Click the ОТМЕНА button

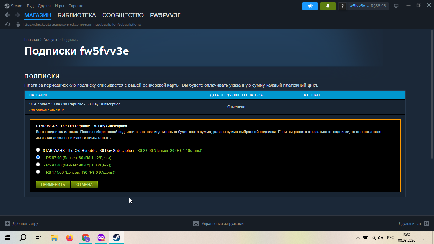click(84, 185)
